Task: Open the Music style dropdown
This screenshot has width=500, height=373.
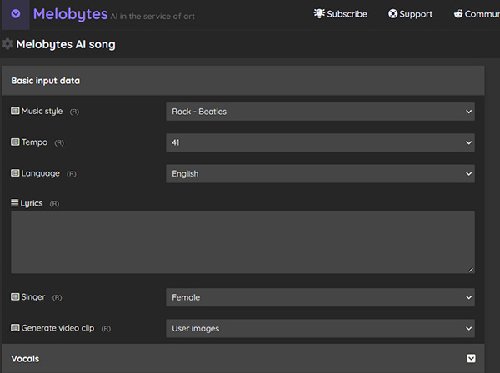Action: tap(320, 112)
